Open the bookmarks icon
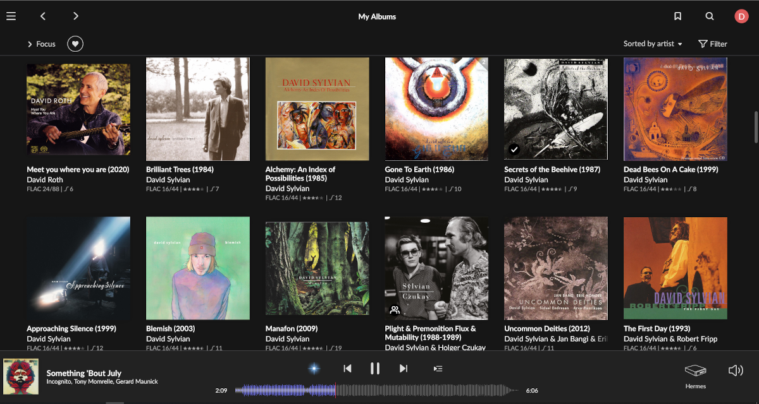759x404 pixels. [677, 16]
